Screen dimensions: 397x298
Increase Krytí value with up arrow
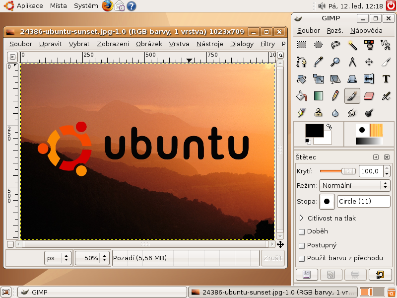click(x=387, y=168)
